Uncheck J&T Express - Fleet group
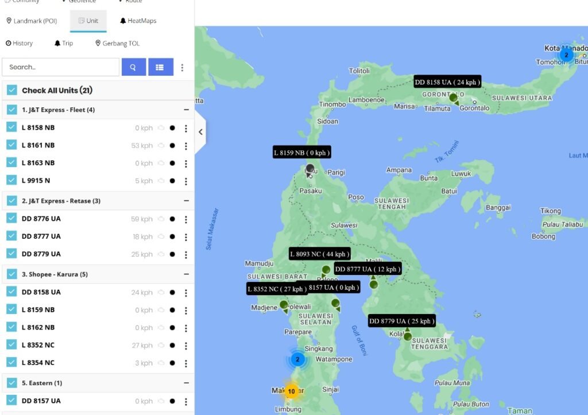 point(12,110)
